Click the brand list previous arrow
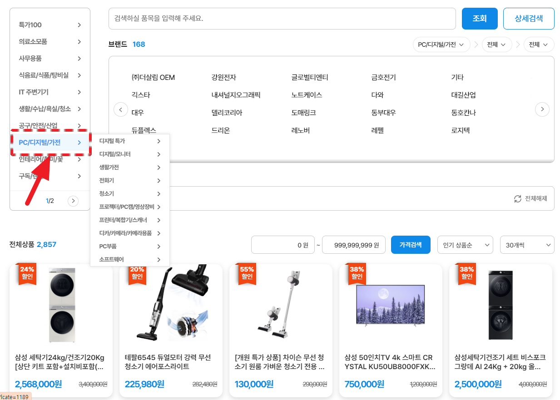 (x=121, y=109)
